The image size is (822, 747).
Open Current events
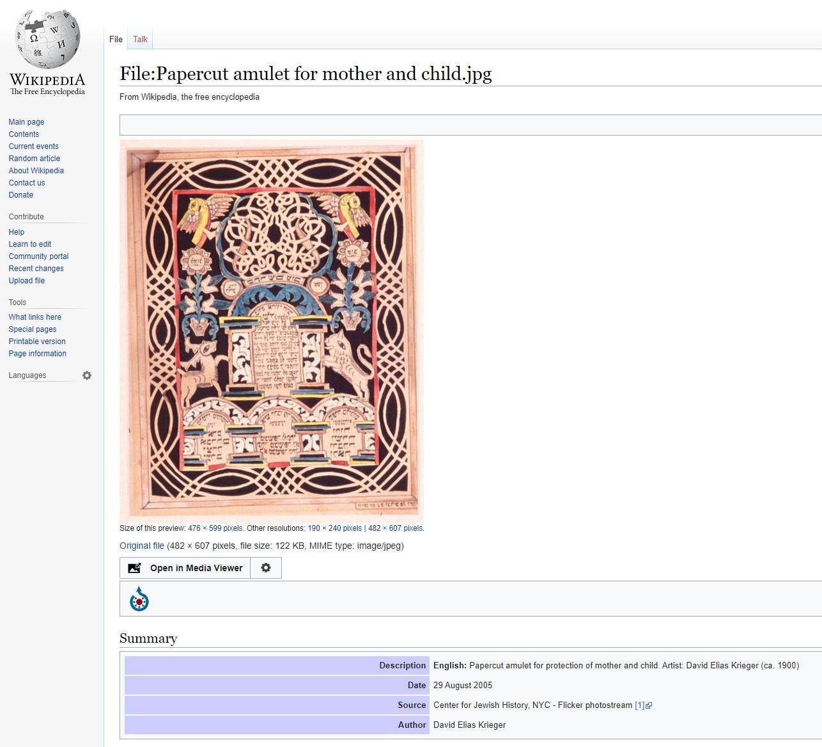coord(33,146)
